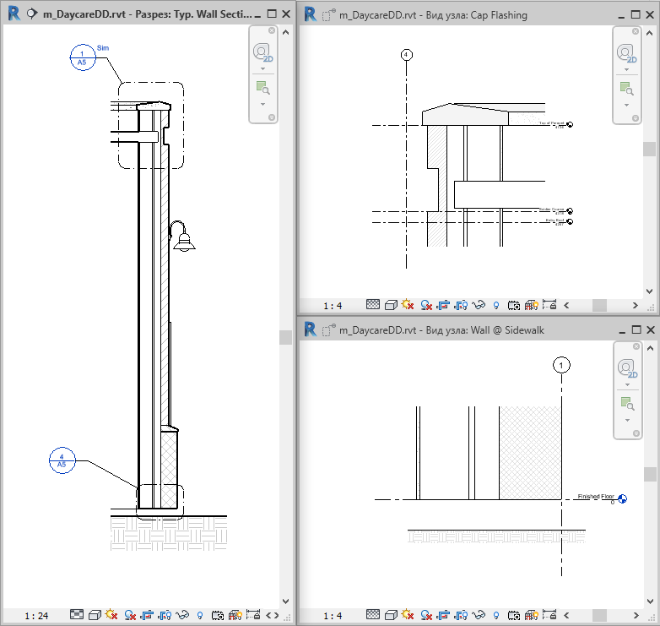
Task: Select grid bubble 1 in Wall @ Sidewalk view
Action: pos(561,365)
